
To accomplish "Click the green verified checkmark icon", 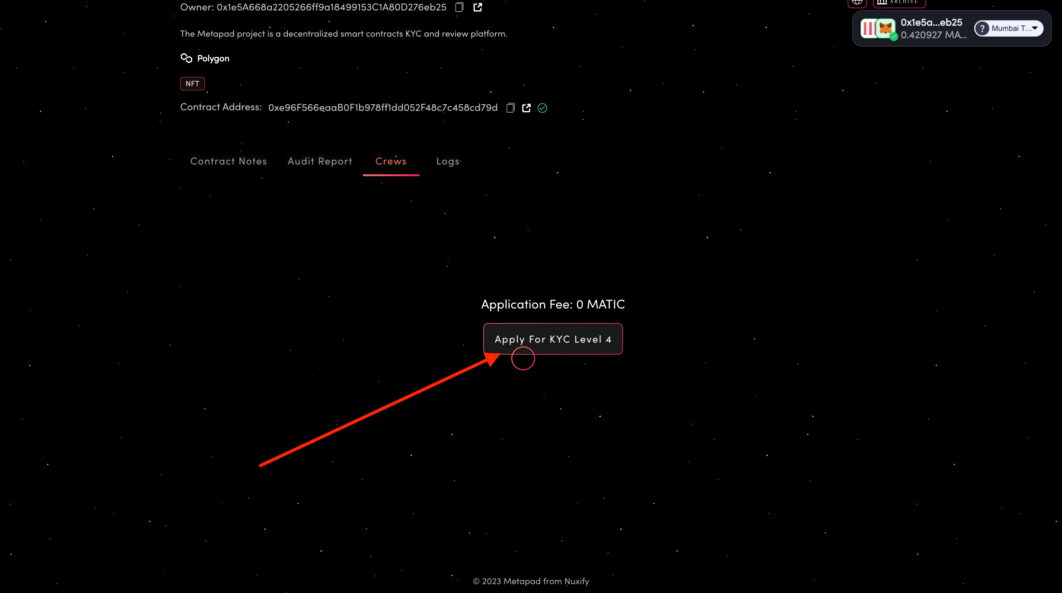I will [x=542, y=108].
